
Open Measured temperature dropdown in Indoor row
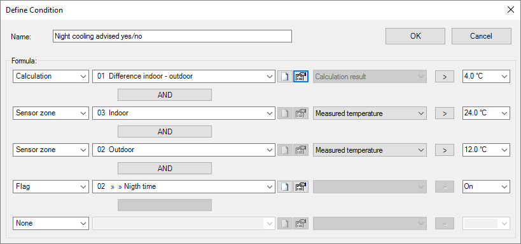point(370,113)
